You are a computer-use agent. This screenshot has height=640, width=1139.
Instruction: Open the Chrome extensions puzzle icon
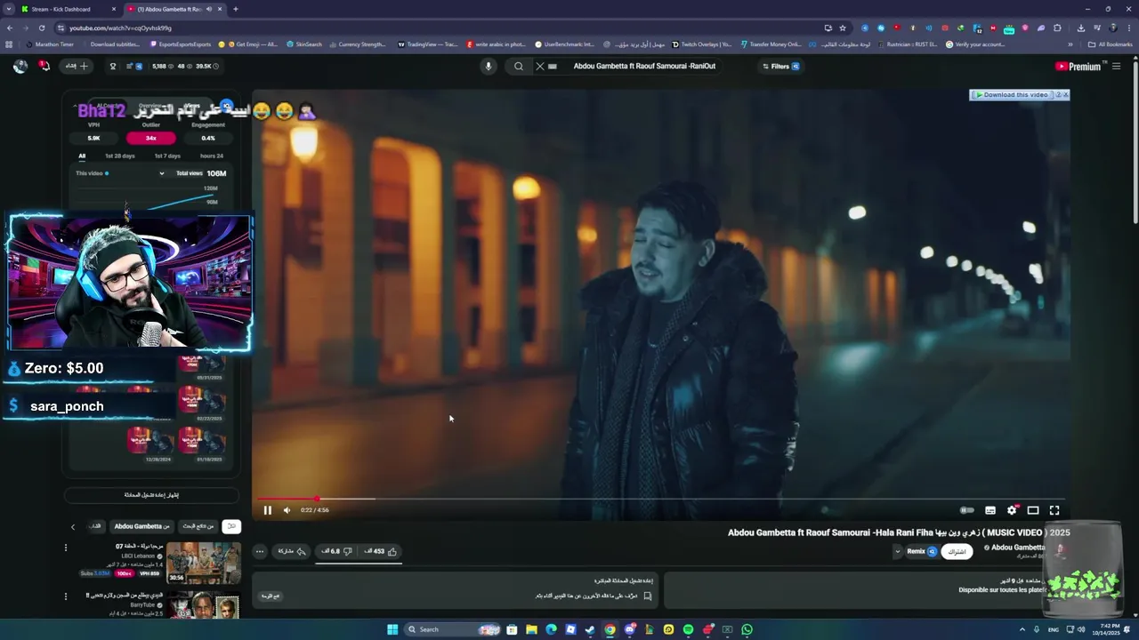click(x=1057, y=28)
